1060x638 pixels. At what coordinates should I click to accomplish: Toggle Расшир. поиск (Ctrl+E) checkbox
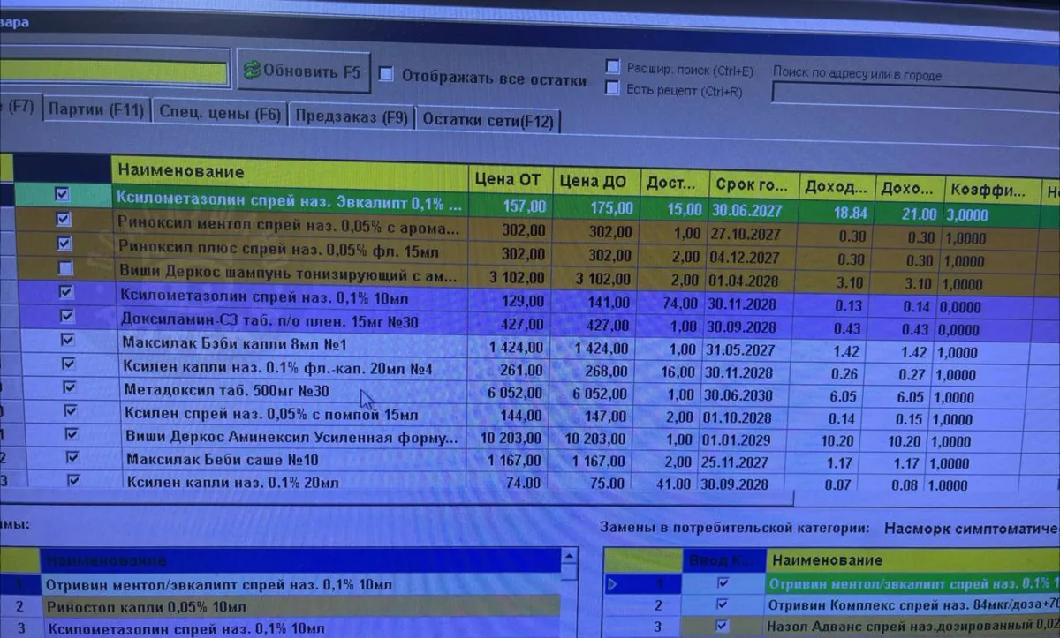coord(612,67)
